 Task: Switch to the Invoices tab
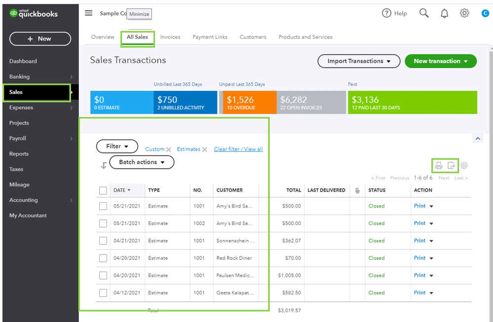point(170,37)
